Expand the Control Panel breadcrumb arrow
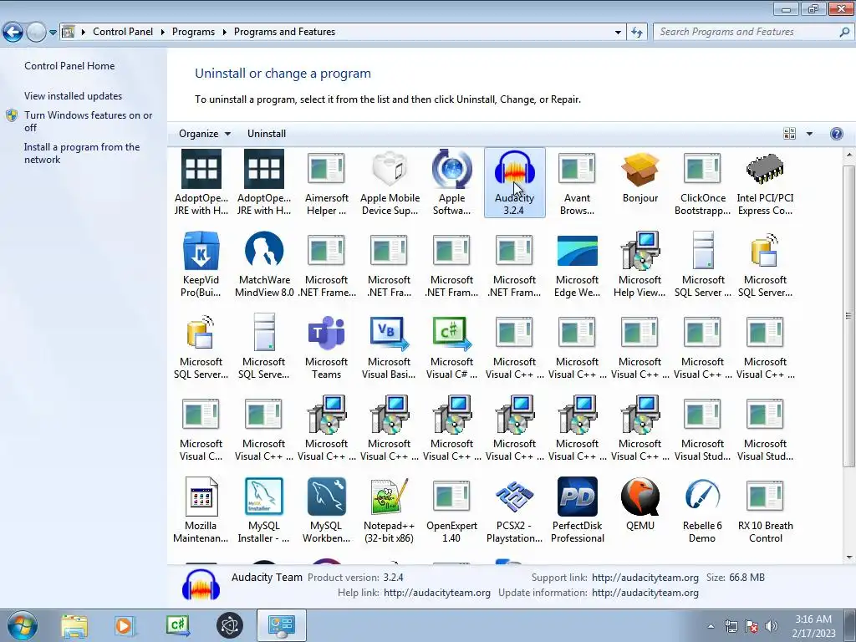856x642 pixels. click(163, 33)
